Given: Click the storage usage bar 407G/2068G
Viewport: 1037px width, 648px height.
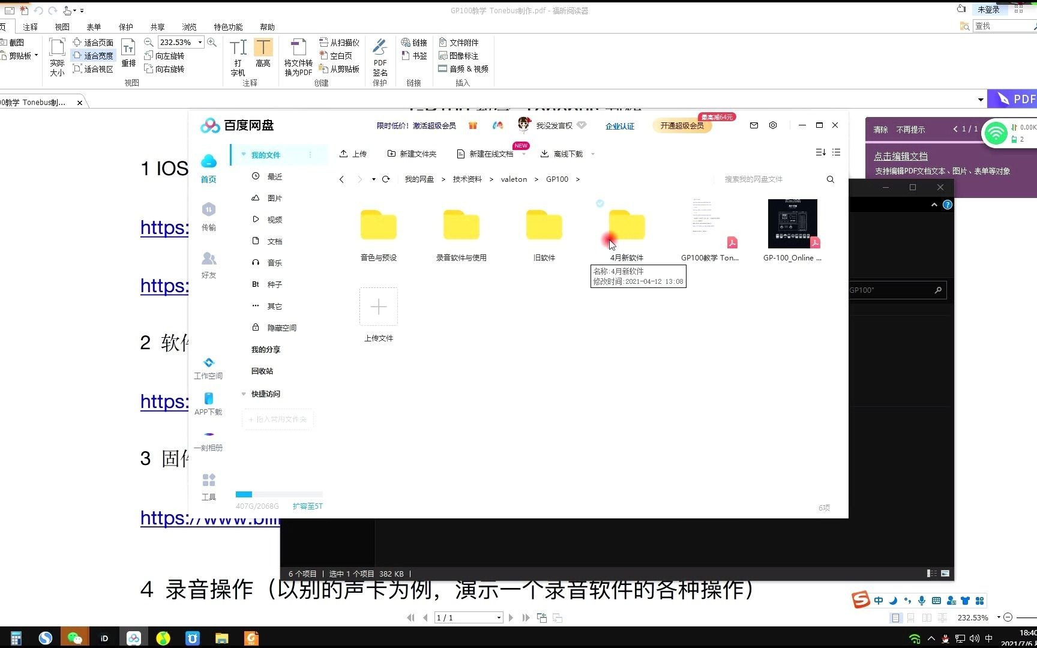Looking at the screenshot, I should (x=279, y=494).
